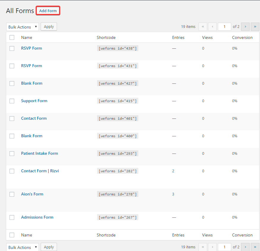
Task: Open RSVP Form with id 438
Action: coord(31,48)
